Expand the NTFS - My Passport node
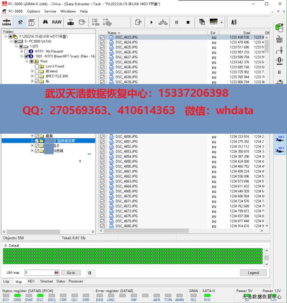Screen dimensions: 287x303 [22, 52]
